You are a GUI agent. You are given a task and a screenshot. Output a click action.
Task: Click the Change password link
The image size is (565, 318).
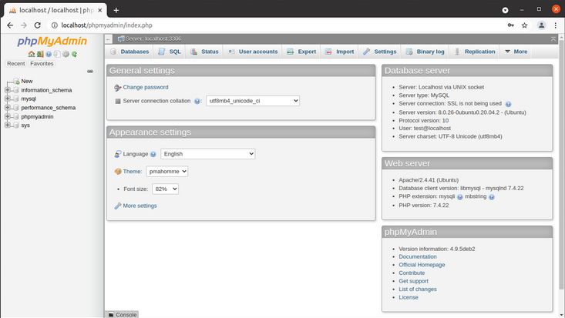(x=146, y=87)
